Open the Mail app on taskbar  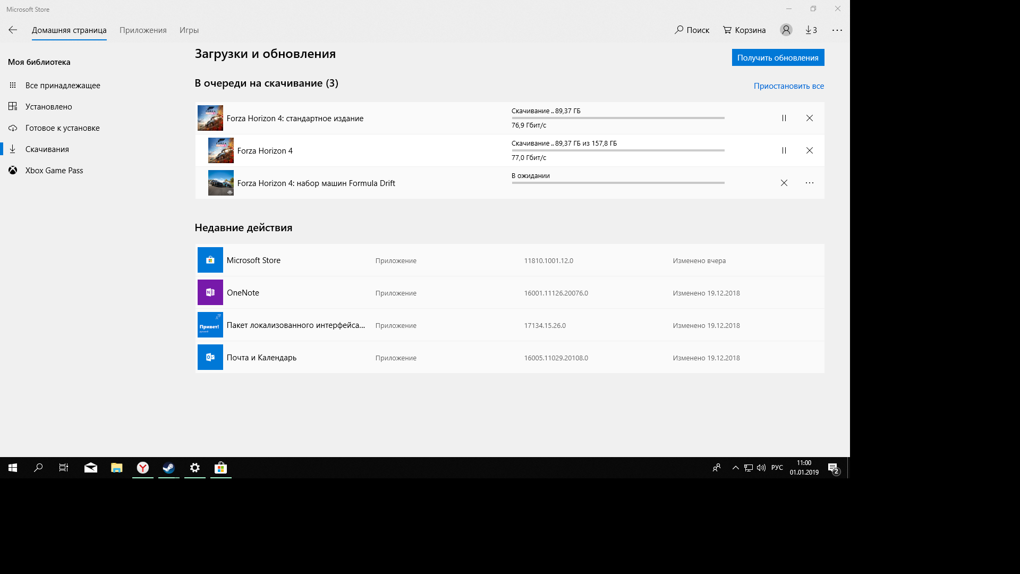click(91, 468)
